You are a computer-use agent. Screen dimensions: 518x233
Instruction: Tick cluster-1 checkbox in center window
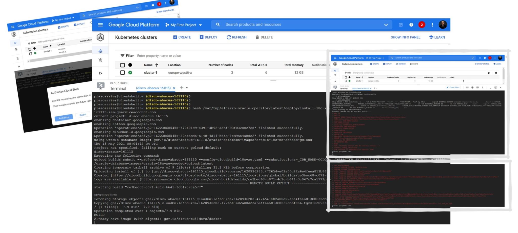[122, 73]
